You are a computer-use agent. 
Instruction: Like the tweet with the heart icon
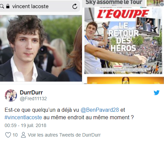[x=8, y=135]
